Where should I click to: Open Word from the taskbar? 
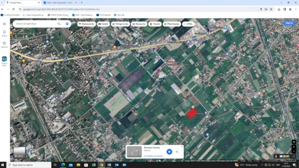click(109, 165)
